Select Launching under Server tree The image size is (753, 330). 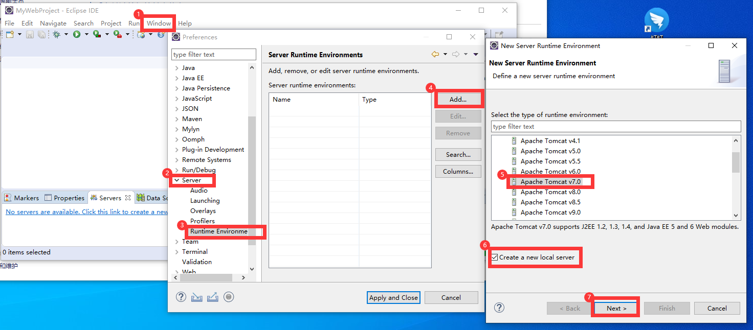coord(205,201)
